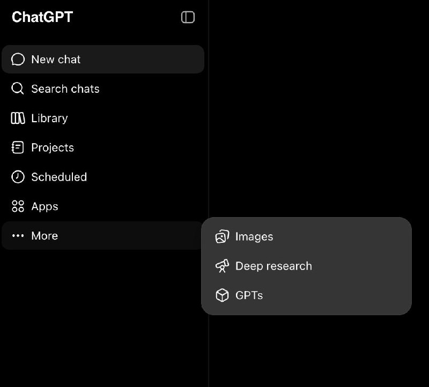429x387 pixels.
Task: Open the Library section
Action: [103, 118]
